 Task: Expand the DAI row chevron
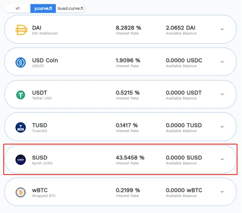pos(222,29)
